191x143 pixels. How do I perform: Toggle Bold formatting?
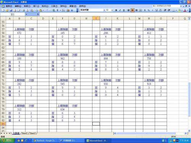coord(116,10)
